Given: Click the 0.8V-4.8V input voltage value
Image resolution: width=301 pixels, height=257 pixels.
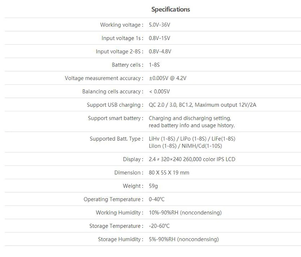Looking at the screenshot, I should pos(160,52).
